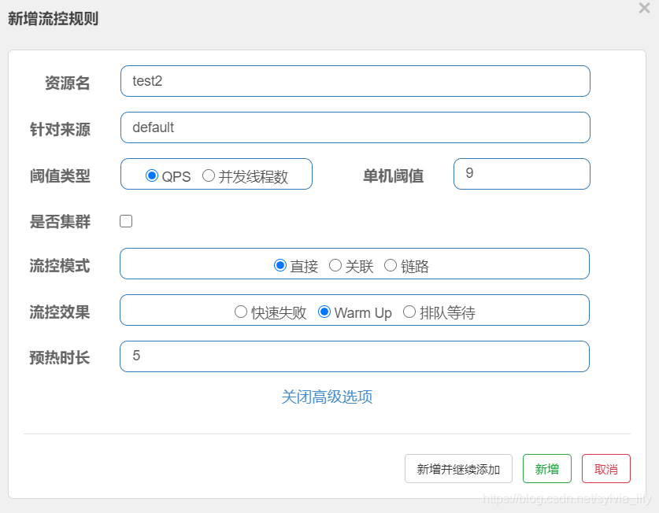
Task: Click the red 取消 button
Action: pos(606,468)
